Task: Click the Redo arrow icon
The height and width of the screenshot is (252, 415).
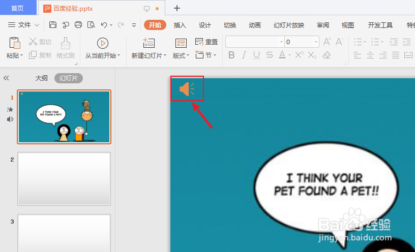Action: 121,25
